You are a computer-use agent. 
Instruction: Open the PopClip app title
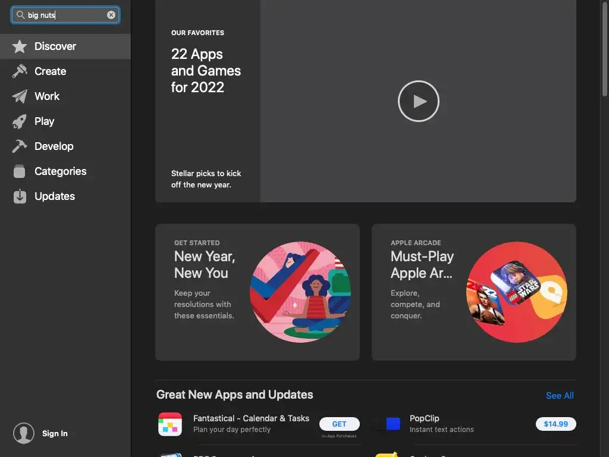424,418
